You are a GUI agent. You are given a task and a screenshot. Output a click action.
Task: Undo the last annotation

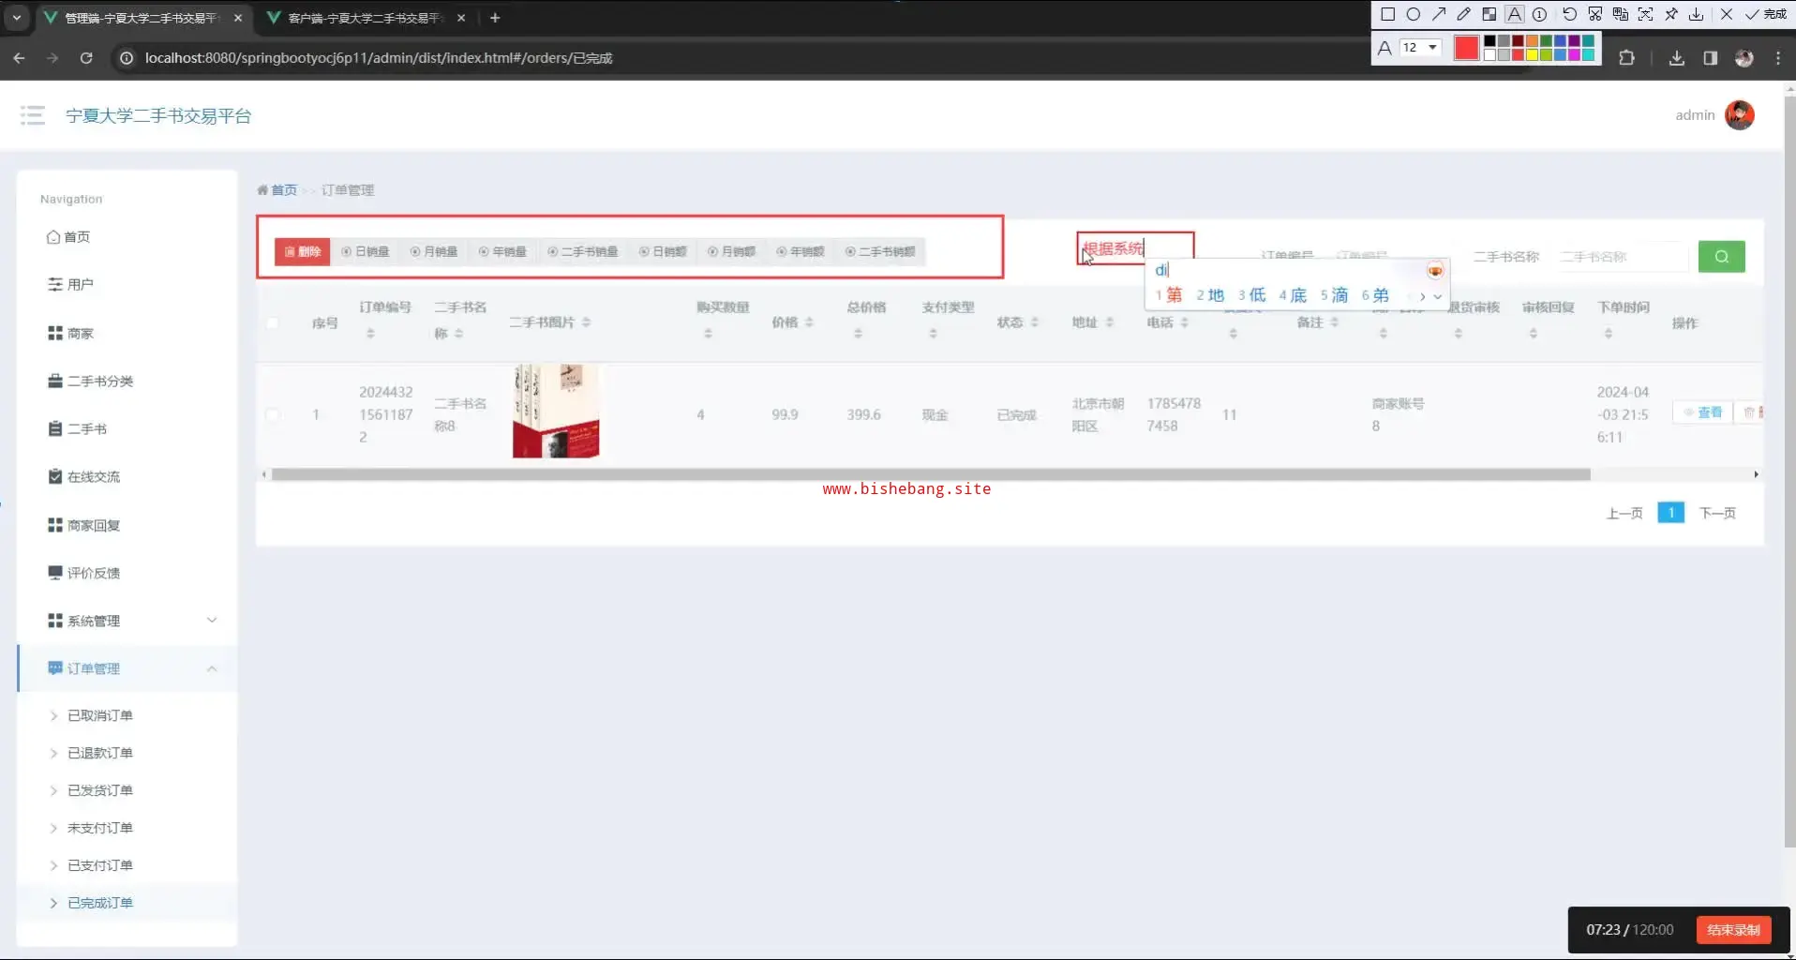pos(1570,14)
